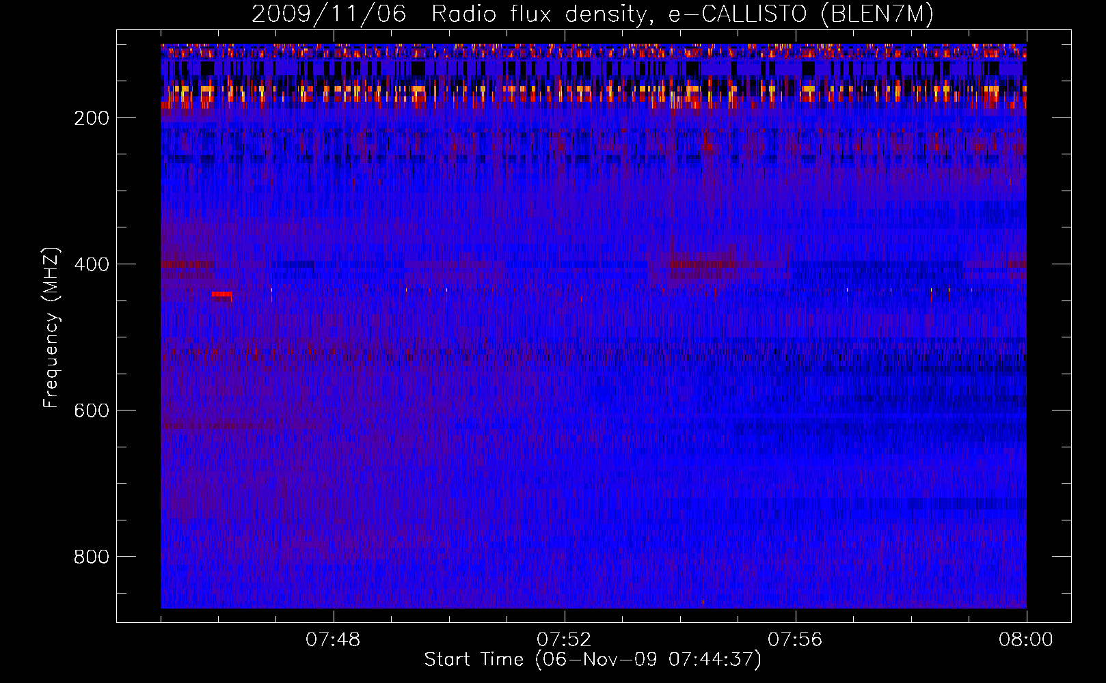Screen dimensions: 1106x683
Task: Click the bright red burst marker near 440 MHz
Action: (221, 294)
